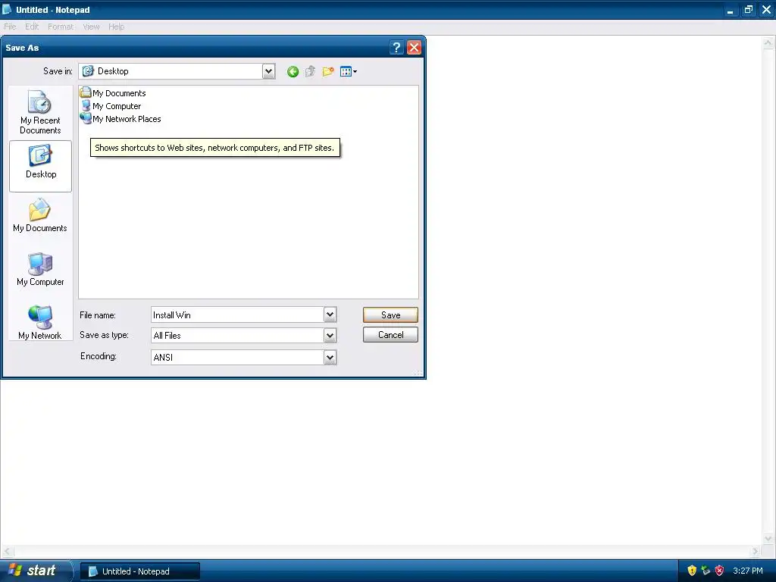Open My Documents in the places bar
This screenshot has height=582, width=776.
coord(40,216)
